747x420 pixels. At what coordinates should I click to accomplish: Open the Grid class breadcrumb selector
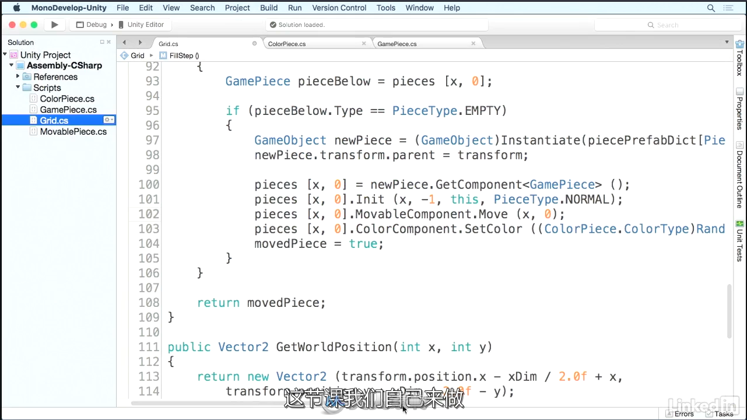click(x=132, y=55)
